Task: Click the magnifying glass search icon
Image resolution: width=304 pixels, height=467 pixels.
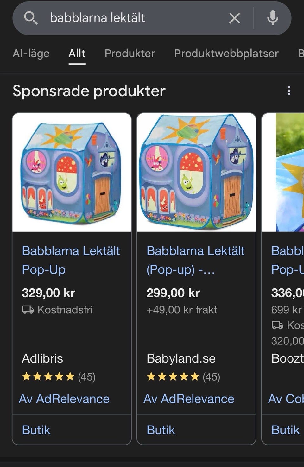Action: [x=31, y=18]
